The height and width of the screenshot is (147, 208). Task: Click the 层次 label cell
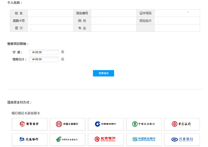(19, 28)
